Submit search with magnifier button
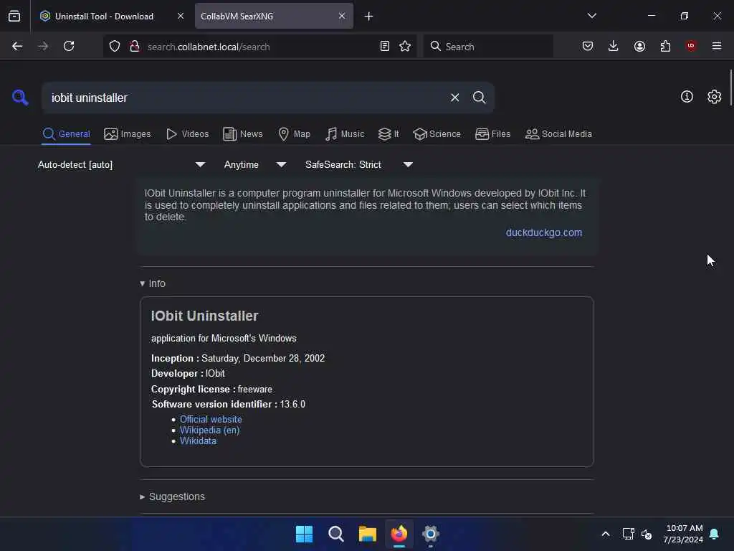The image size is (734, 551). (479, 98)
